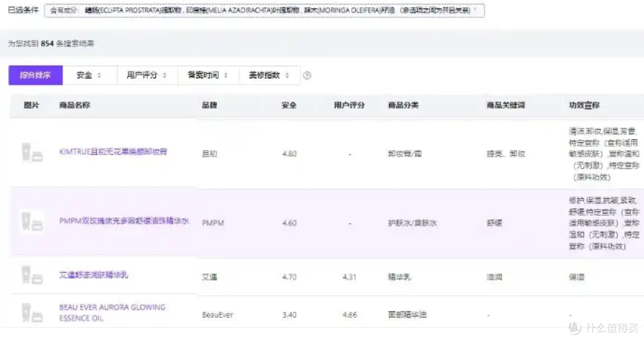
Task: Click 保湿 claim in 艾遇 row
Action: pos(577,277)
